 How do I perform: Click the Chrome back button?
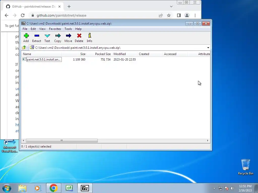(6, 15)
